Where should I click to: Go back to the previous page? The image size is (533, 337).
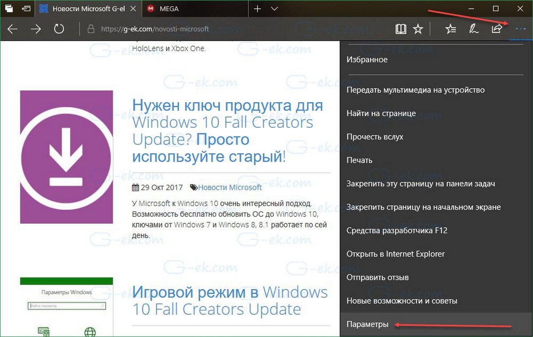pyautogui.click(x=12, y=29)
